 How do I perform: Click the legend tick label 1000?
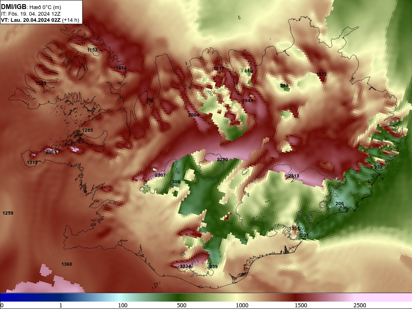coord(242,305)
